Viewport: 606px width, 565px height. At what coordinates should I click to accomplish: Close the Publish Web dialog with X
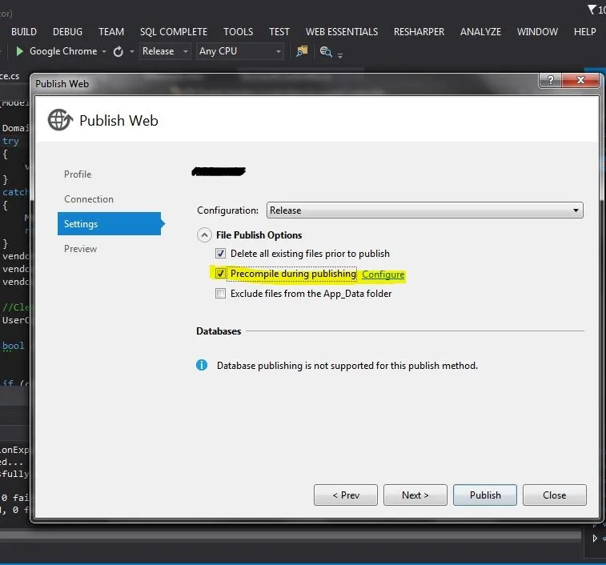[580, 80]
